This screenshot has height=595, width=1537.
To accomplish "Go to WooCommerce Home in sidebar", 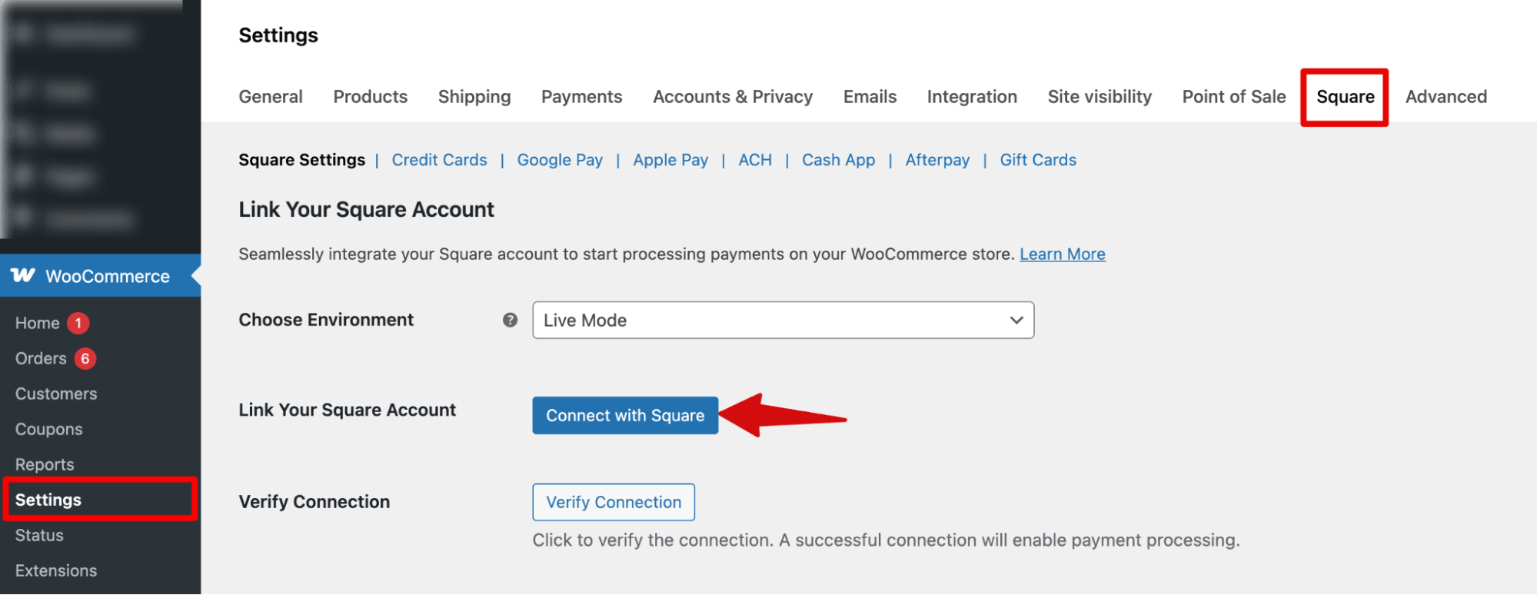I will tap(37, 324).
